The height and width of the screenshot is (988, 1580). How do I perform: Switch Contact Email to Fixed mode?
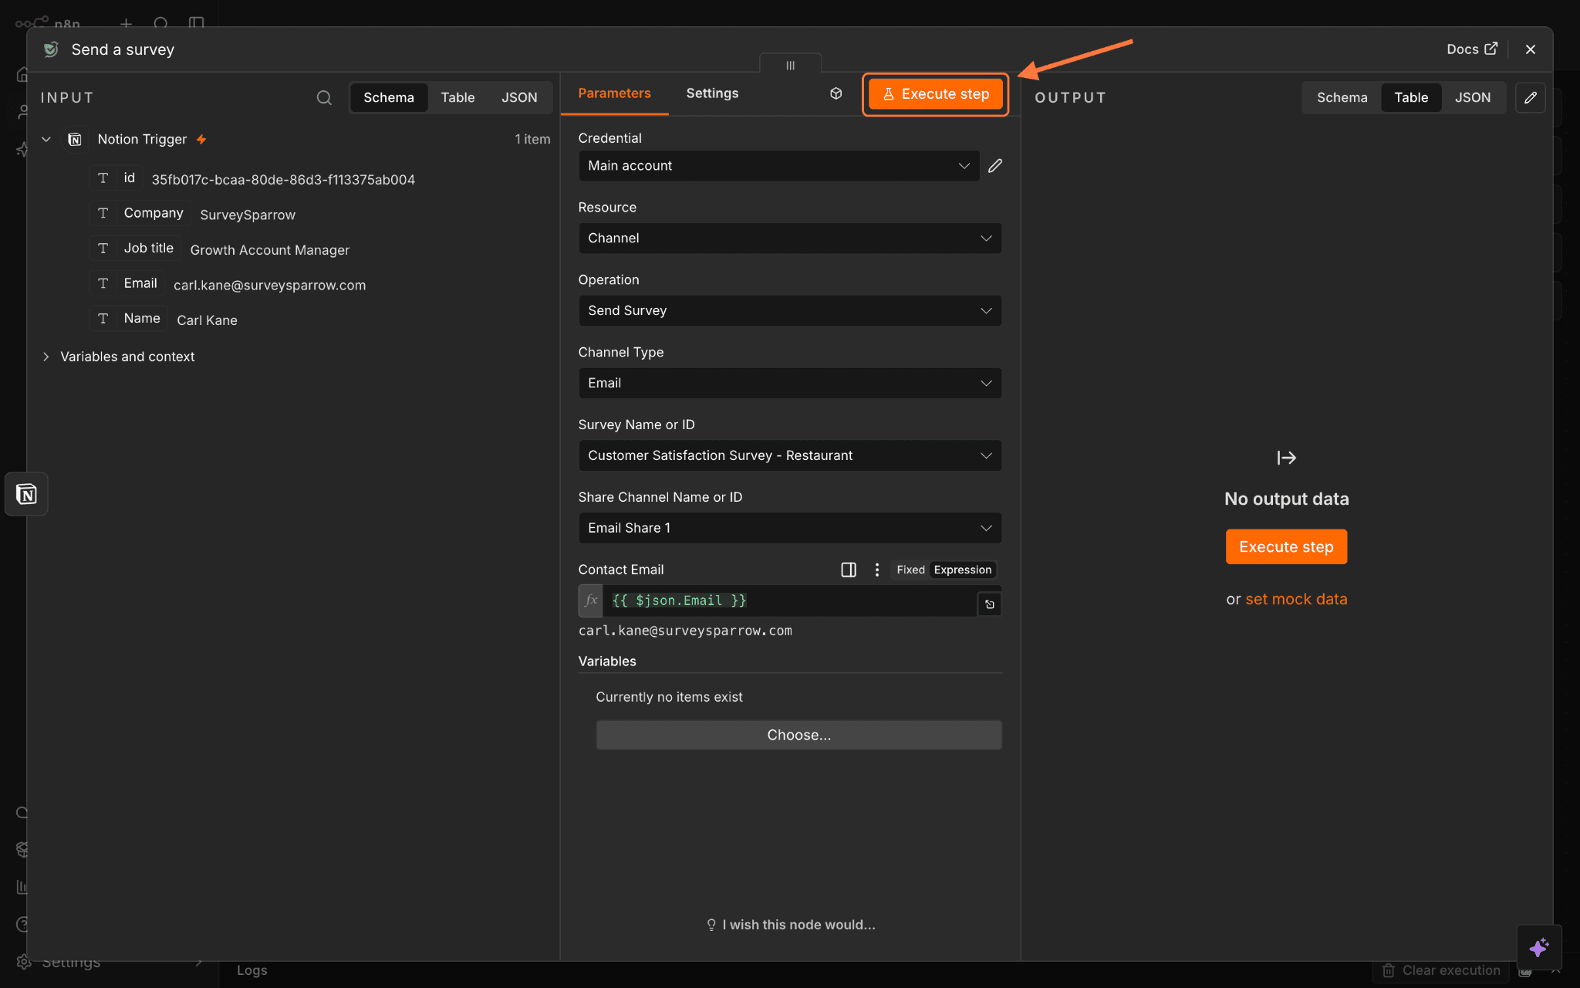coord(910,570)
